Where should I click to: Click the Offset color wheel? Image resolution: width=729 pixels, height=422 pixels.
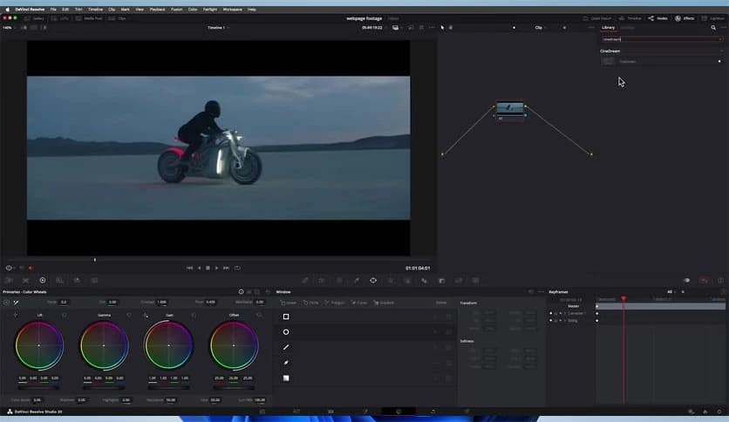[234, 346]
